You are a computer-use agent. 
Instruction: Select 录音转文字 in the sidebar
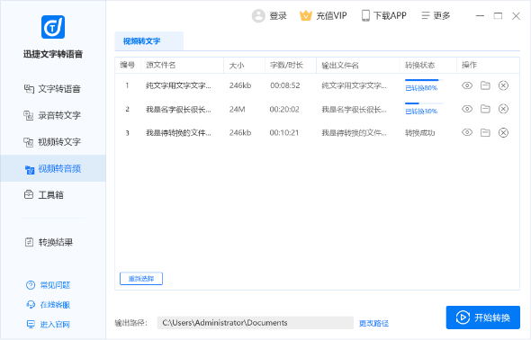(52, 115)
